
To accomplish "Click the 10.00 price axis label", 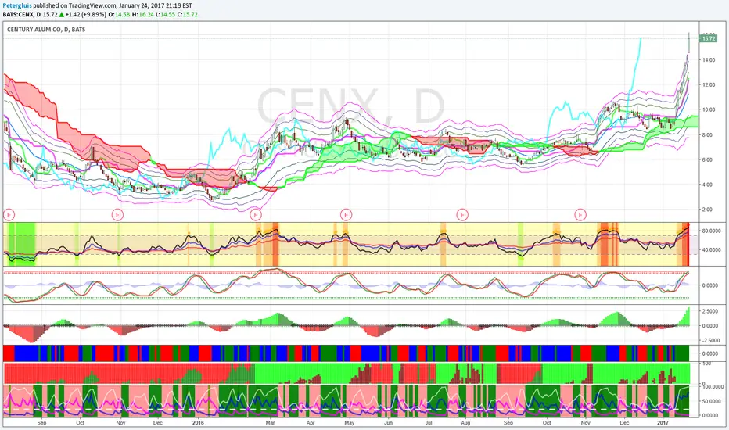I will tap(709, 110).
